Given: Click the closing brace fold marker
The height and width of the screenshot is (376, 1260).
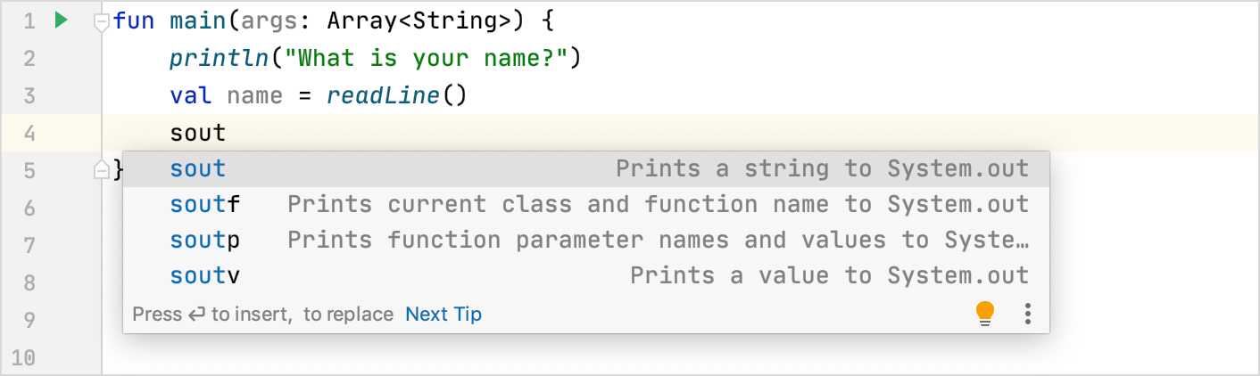Looking at the screenshot, I should [x=102, y=169].
